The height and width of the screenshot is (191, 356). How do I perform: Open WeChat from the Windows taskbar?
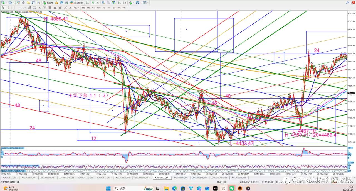coord(232,188)
